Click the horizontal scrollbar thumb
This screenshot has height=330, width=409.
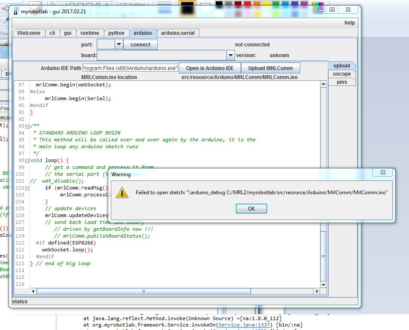point(144,291)
